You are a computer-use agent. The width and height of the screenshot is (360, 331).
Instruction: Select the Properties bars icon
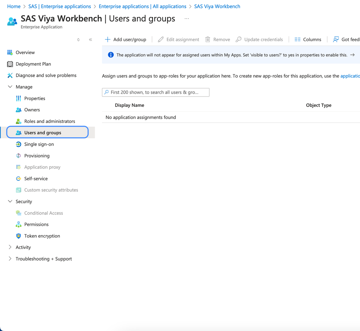[18, 98]
